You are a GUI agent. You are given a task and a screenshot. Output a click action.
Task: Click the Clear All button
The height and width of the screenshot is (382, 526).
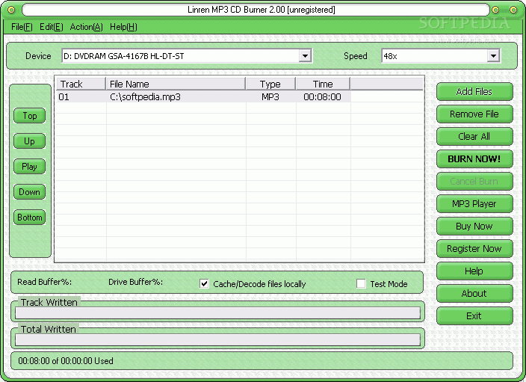474,136
